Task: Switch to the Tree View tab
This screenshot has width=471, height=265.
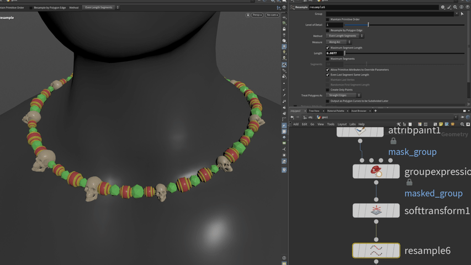Action: coord(314,111)
